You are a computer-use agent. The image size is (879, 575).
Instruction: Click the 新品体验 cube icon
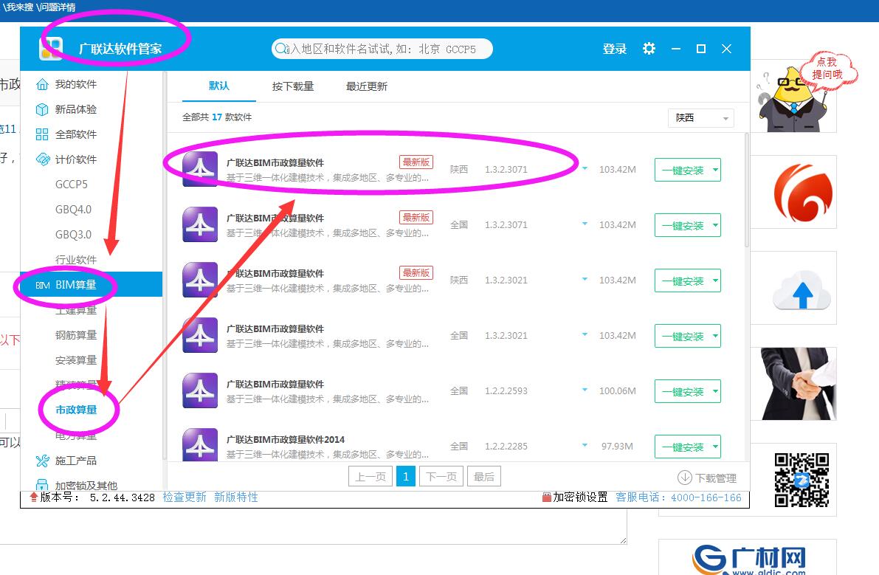42,109
